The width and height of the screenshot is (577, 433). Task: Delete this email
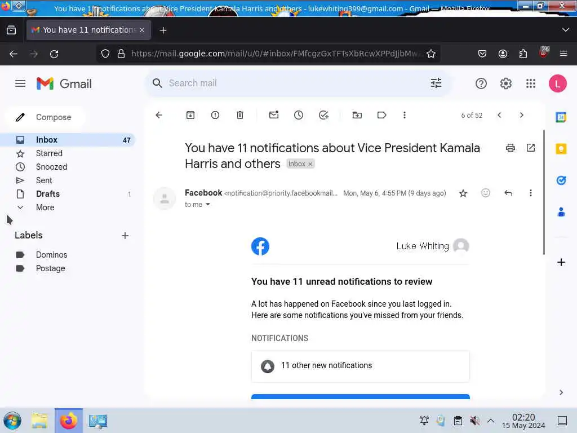[x=240, y=115]
